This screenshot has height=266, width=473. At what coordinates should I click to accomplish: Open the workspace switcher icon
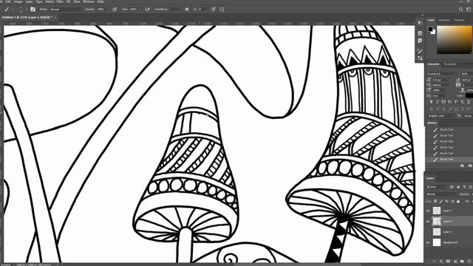(x=469, y=10)
